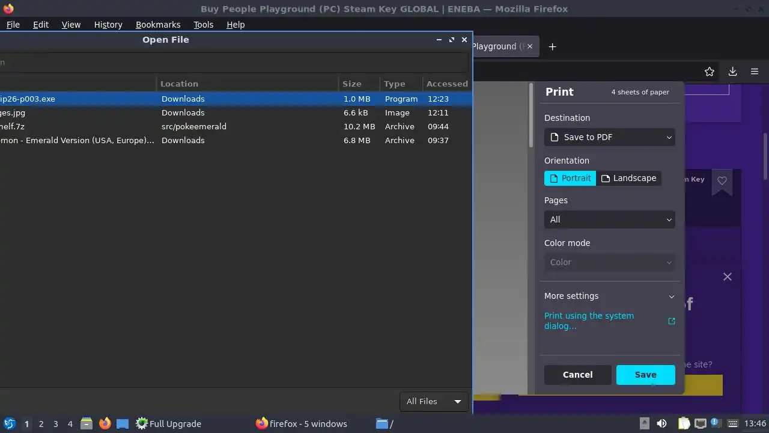Open the File menu
The width and height of the screenshot is (769, 433).
click(13, 25)
